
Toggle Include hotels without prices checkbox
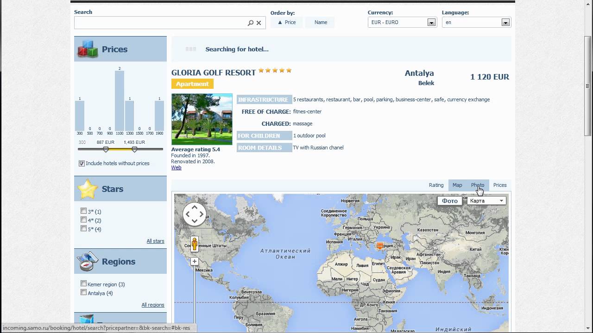pos(82,163)
